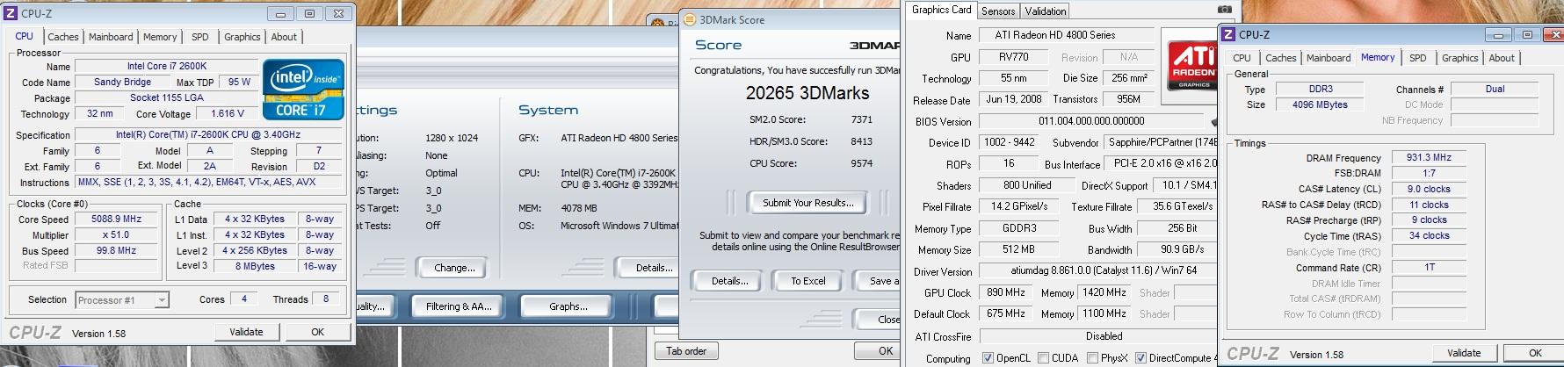
Task: Open SPD tab in right CPU-Z window
Action: (x=1418, y=58)
